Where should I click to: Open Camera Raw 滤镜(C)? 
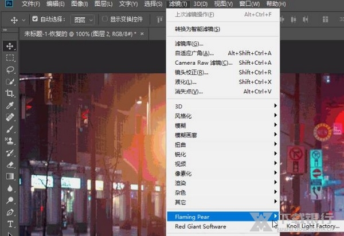pos(223,62)
